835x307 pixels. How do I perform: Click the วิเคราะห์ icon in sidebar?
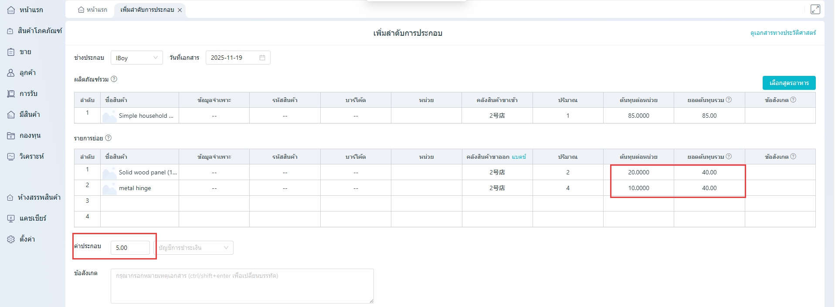click(11, 157)
